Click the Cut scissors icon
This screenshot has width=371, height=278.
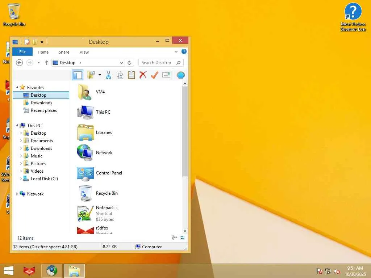(x=108, y=75)
